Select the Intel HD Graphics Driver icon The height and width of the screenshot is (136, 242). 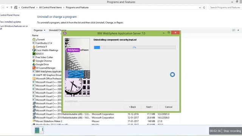[34, 75]
